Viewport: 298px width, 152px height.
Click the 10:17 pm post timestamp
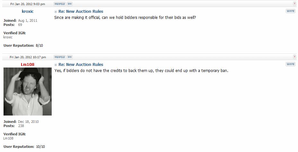tap(28, 57)
